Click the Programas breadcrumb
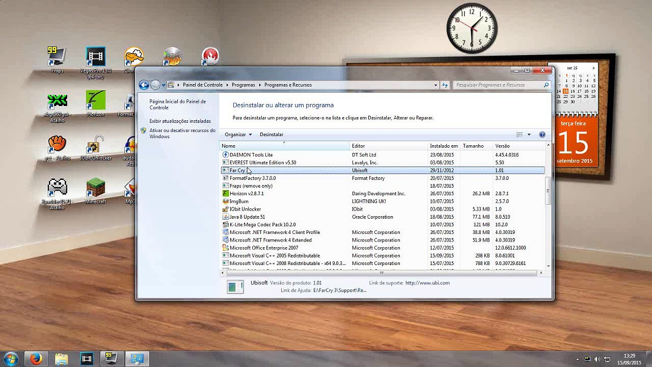Viewport: 652px width, 367px height. [243, 85]
